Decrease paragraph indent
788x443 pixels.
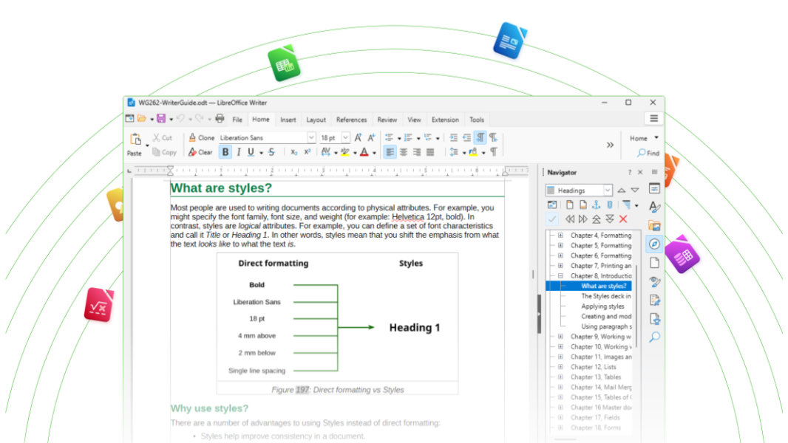[467, 137]
